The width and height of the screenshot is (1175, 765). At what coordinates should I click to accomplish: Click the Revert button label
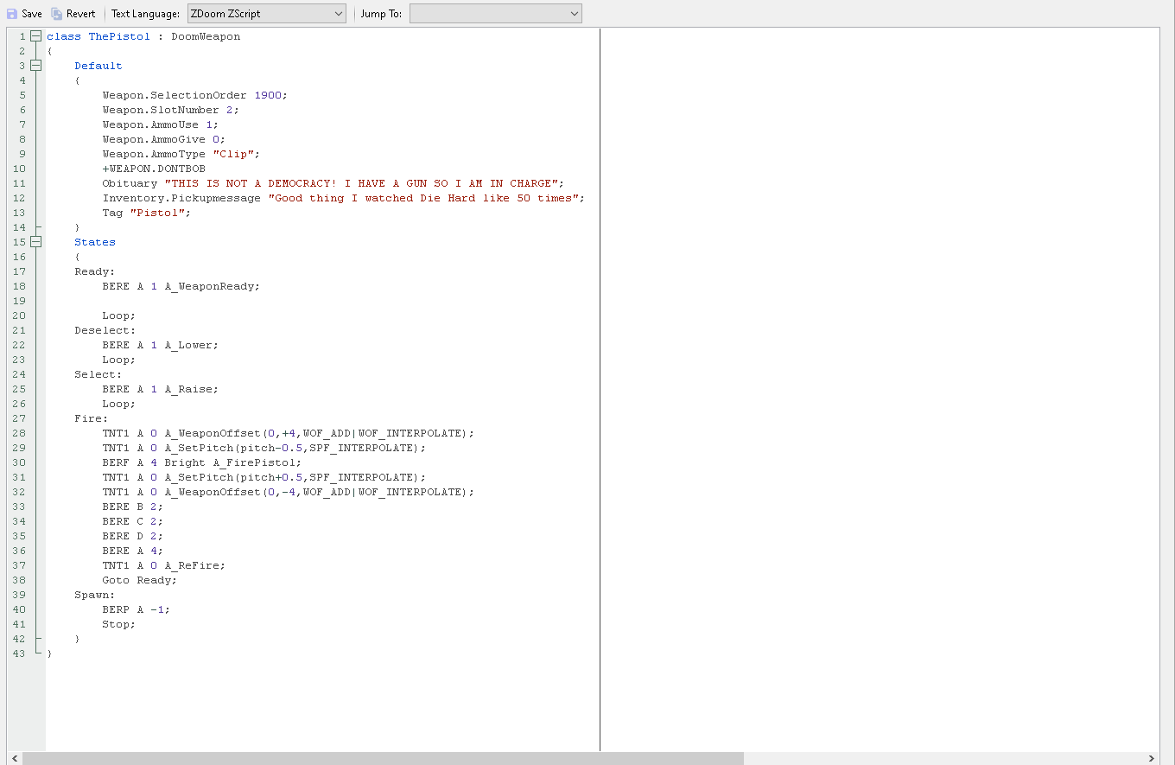81,14
